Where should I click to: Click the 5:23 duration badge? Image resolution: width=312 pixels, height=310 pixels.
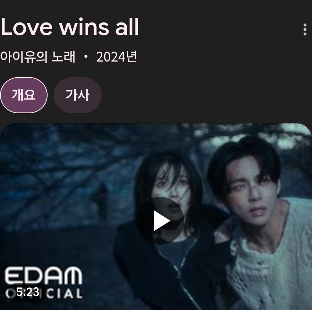point(27,292)
